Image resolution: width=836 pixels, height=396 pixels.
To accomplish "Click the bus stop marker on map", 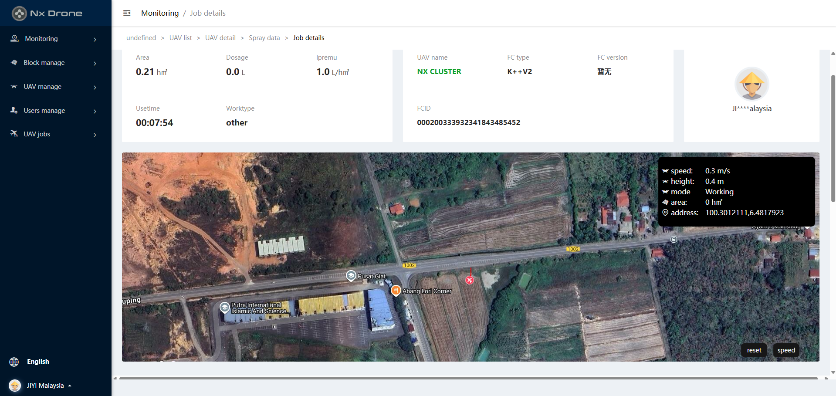I will point(674,240).
